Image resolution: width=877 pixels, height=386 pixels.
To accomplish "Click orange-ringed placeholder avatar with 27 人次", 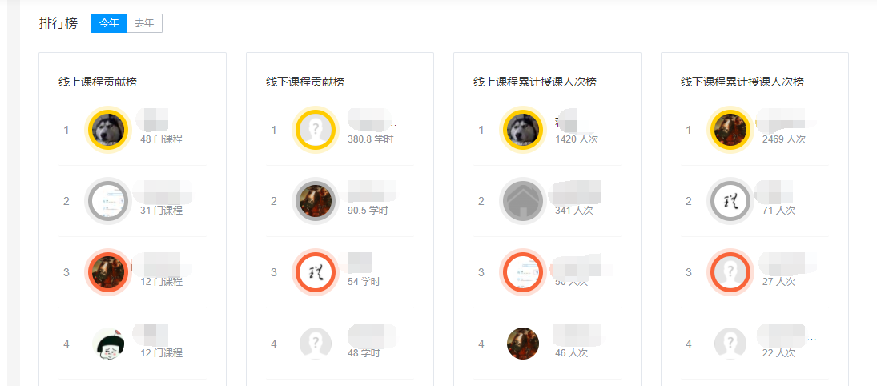I will point(730,272).
